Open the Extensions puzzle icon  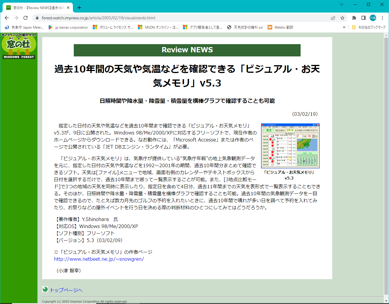coord(354,18)
